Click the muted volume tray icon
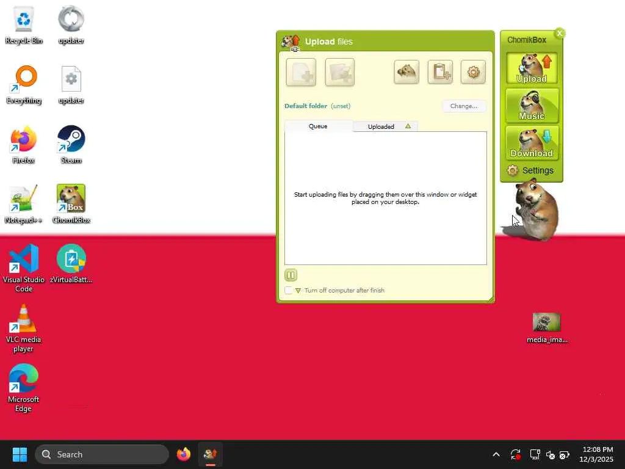The image size is (625, 469). click(x=551, y=454)
